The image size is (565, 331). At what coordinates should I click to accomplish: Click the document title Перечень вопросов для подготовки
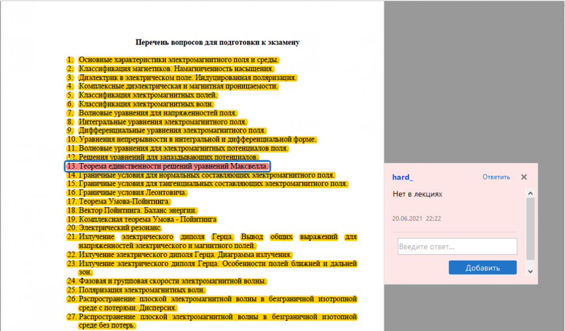218,42
